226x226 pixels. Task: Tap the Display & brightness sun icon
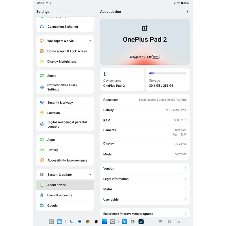click(42, 61)
